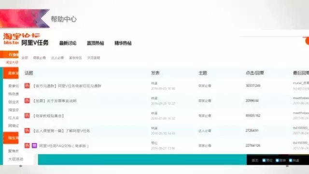Click author 林遥 on 达人课堂 row

coord(154,128)
